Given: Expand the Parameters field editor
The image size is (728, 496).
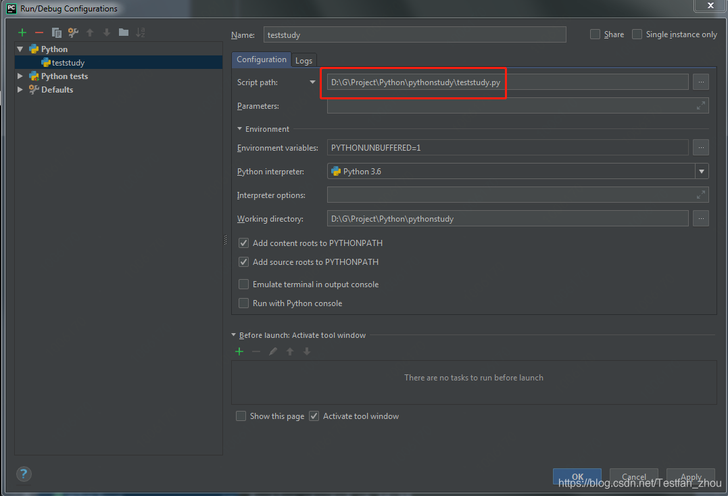Looking at the screenshot, I should tap(700, 106).
